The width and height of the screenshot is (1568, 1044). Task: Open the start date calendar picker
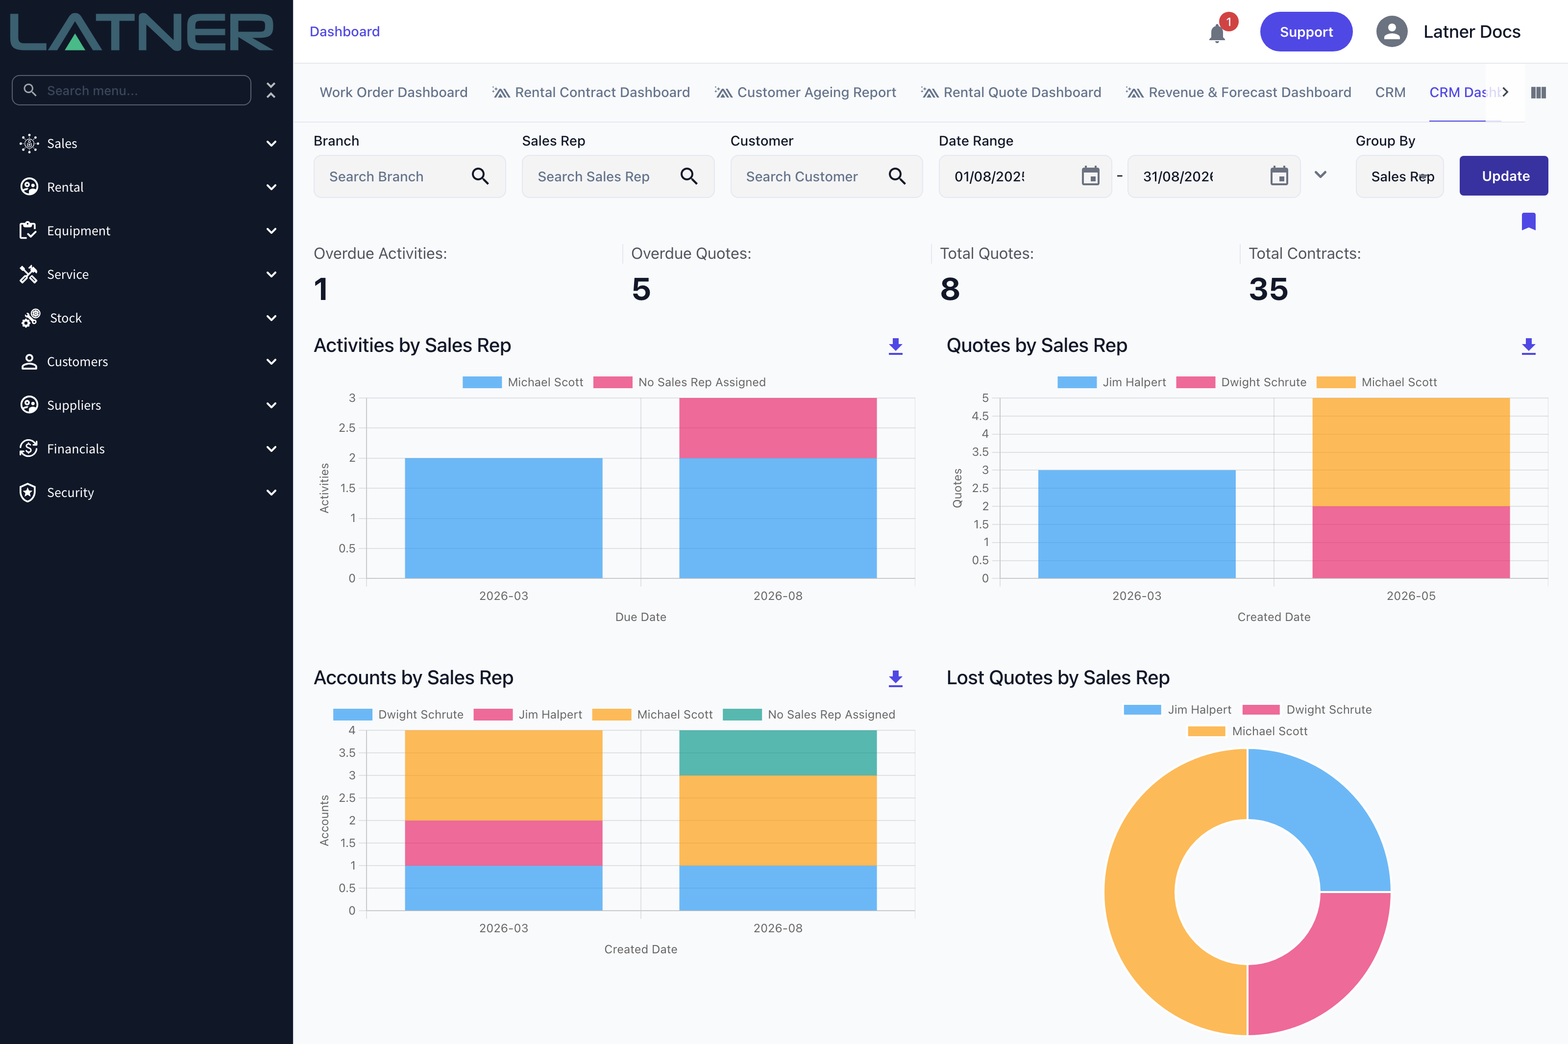1090,176
